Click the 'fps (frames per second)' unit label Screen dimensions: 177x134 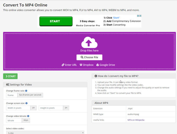point(30,95)
